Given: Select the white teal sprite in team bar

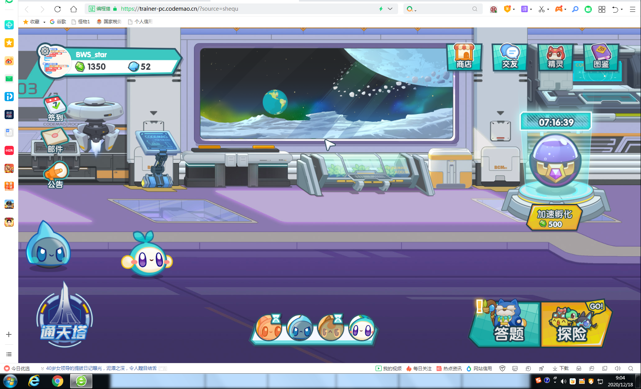Looking at the screenshot, I should tap(362, 328).
